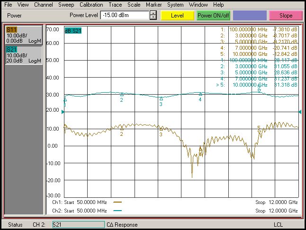Click S21 active marker 5 at 10 GHz
This screenshot has width=306, height=230.
pos(259,91)
